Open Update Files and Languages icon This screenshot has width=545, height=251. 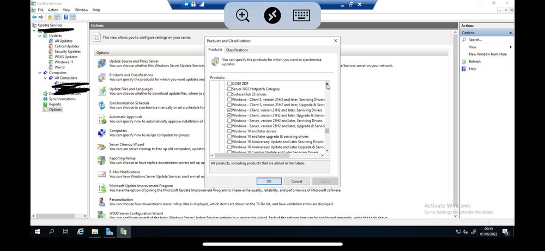coord(101,91)
